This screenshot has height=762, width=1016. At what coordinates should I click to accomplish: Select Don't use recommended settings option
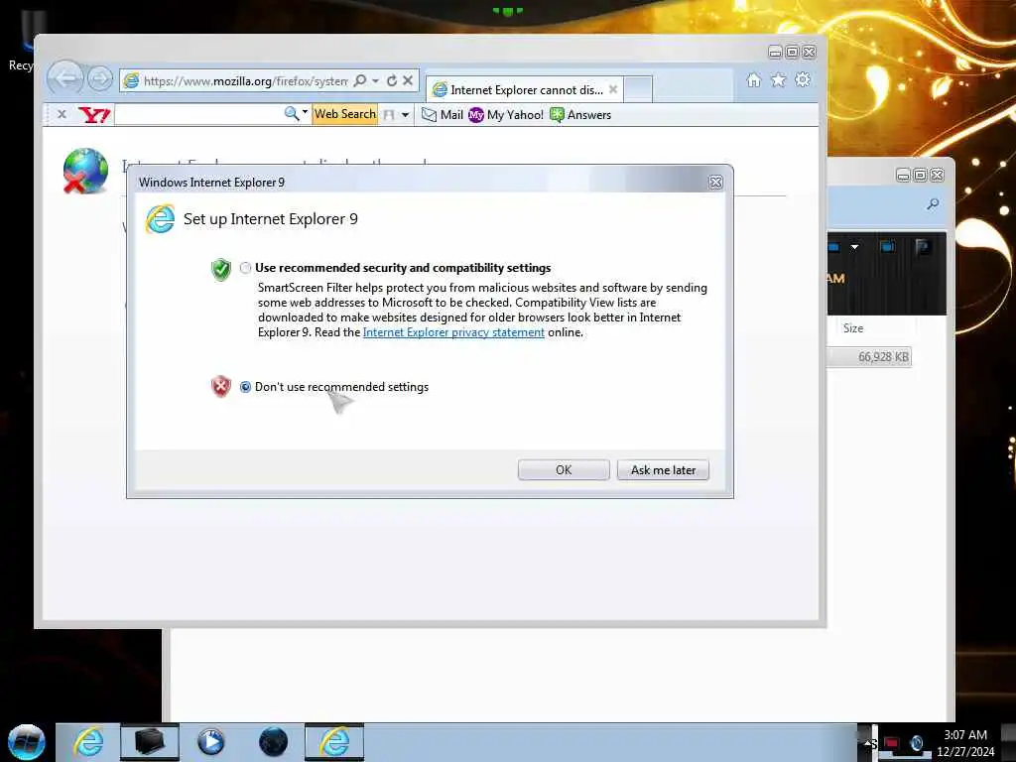pos(246,387)
